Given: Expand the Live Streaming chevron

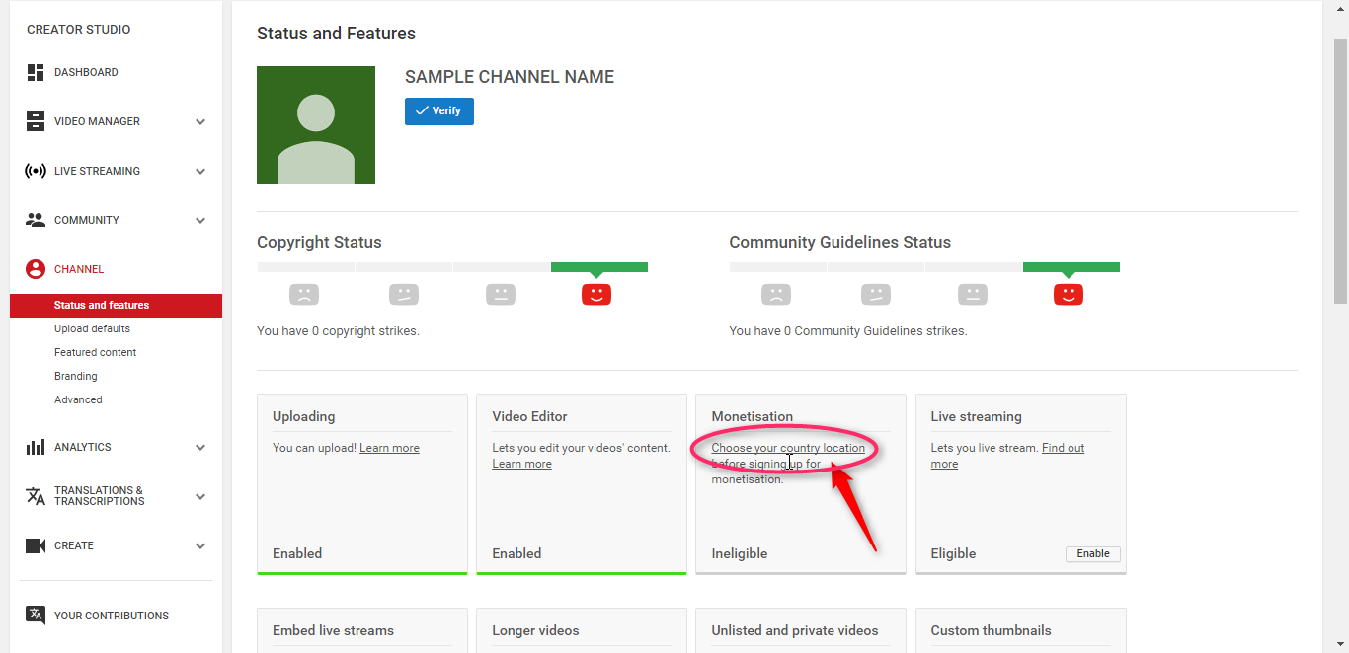Looking at the screenshot, I should tap(200, 172).
